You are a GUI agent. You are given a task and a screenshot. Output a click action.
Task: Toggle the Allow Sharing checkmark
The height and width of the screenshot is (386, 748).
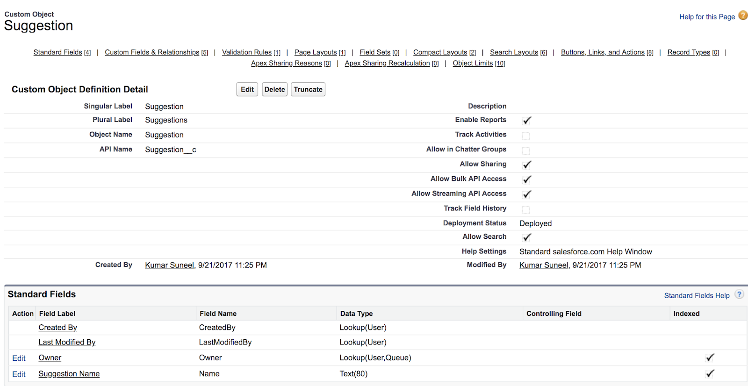(x=527, y=164)
